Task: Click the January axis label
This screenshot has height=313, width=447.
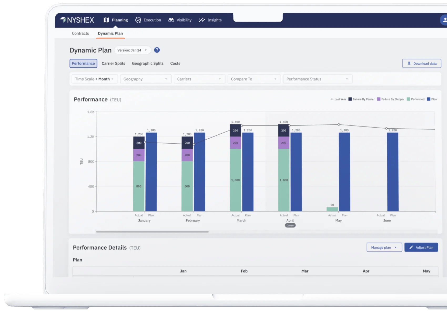Action: (x=144, y=220)
